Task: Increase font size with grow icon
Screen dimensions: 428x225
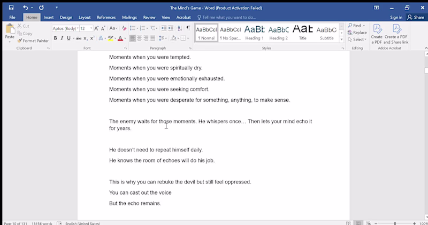Action: click(x=96, y=28)
